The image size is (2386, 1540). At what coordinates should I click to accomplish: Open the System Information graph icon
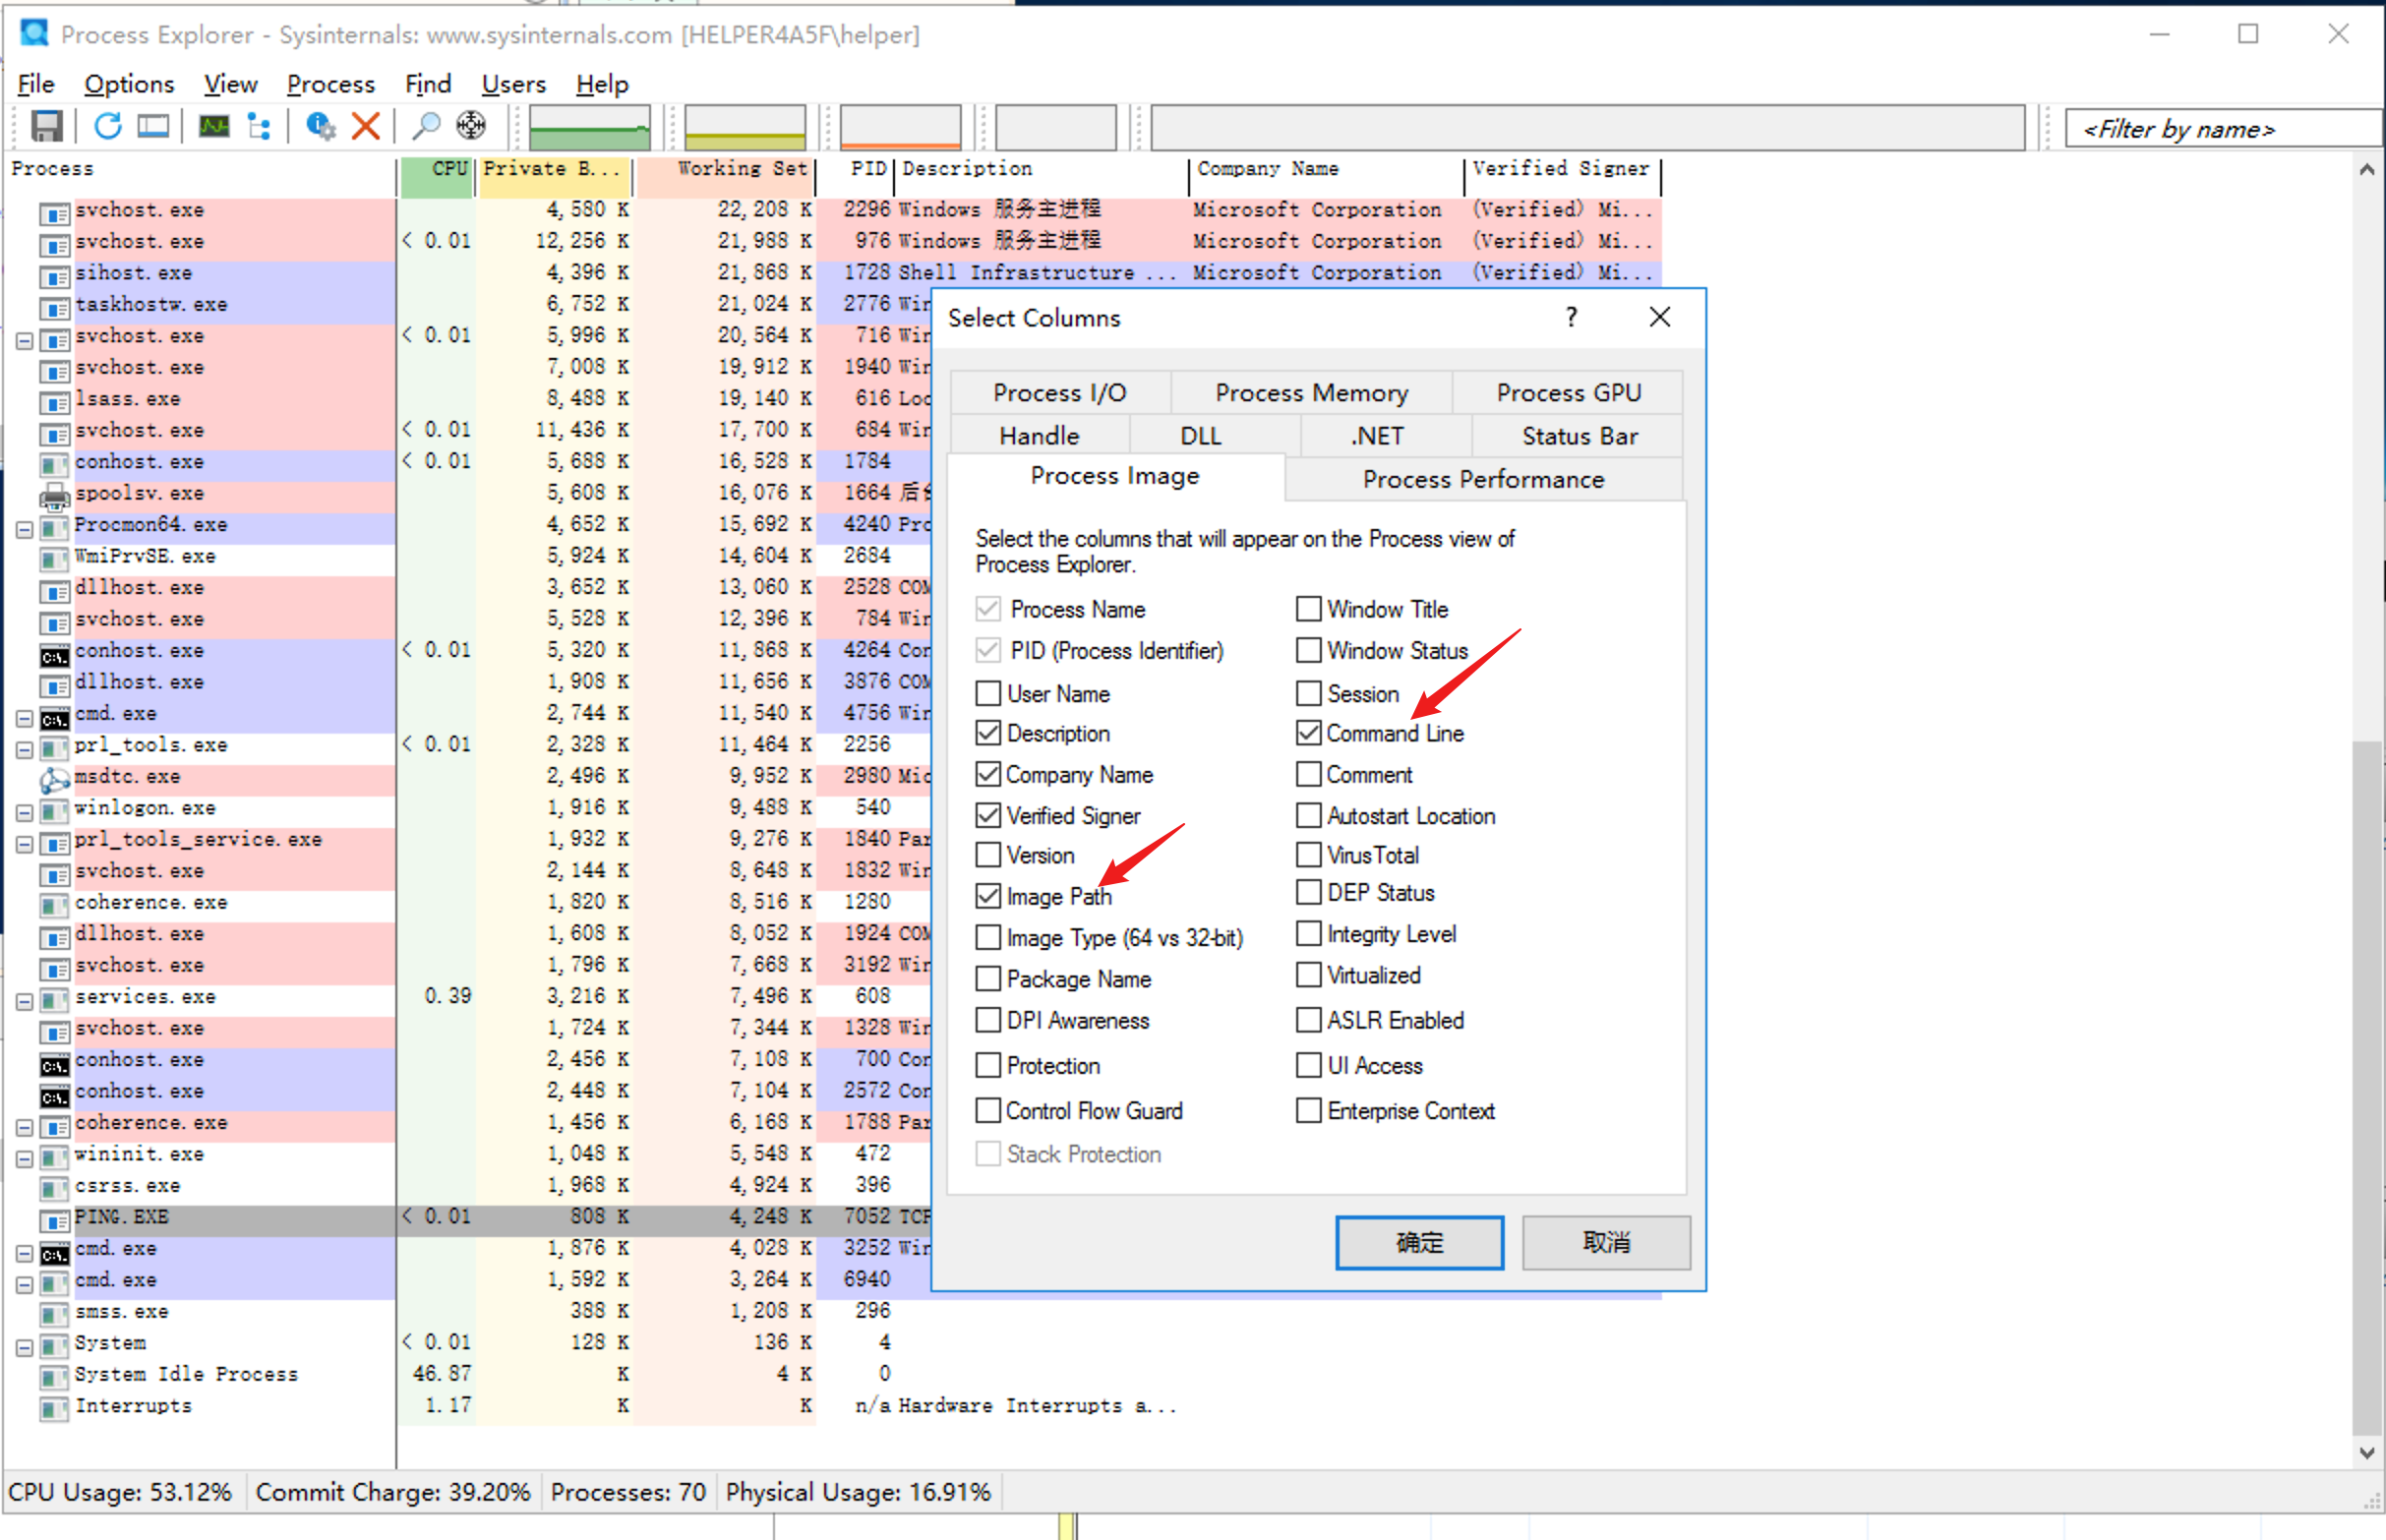[214, 127]
